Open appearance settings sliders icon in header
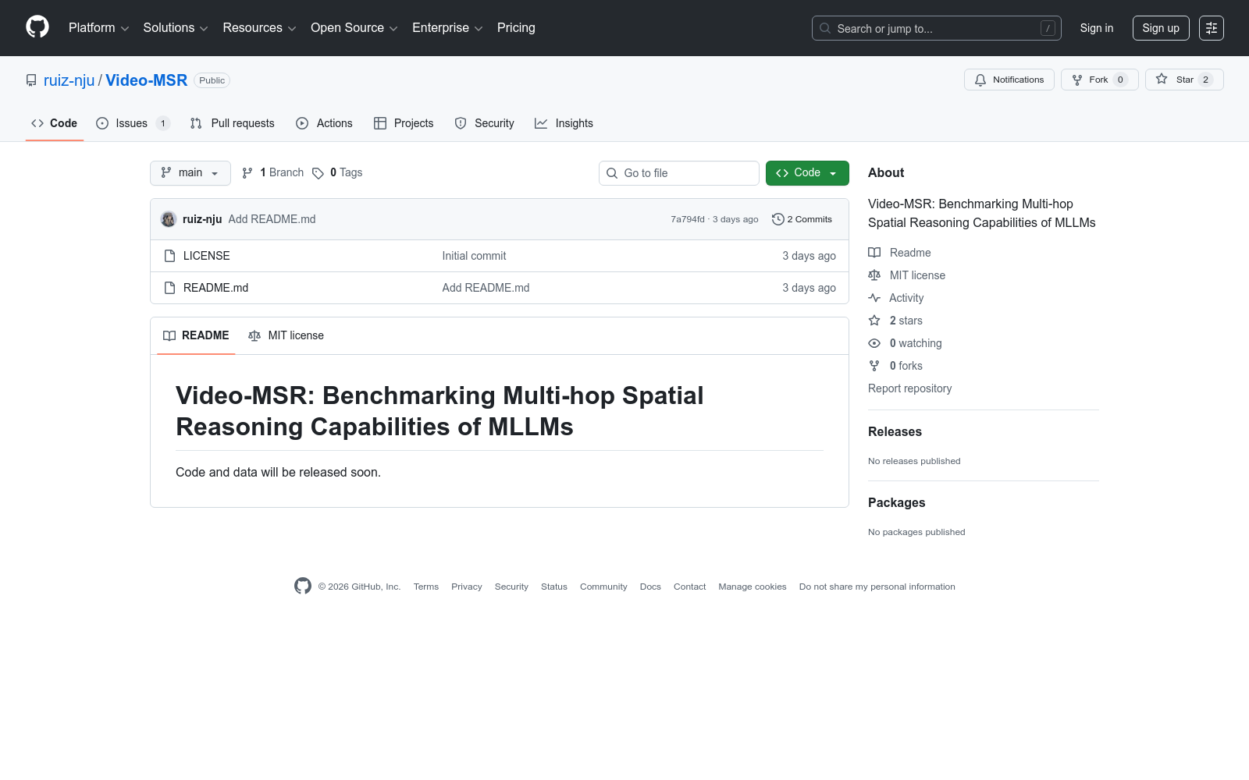Screen dimensions: 1249x780 [1211, 28]
